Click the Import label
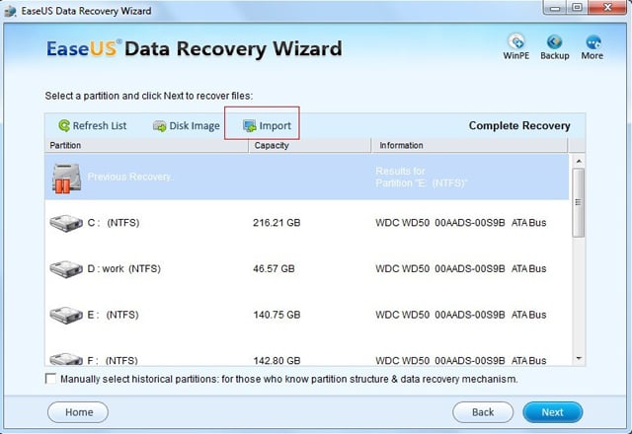Screen dimensions: 632x434 (275, 126)
